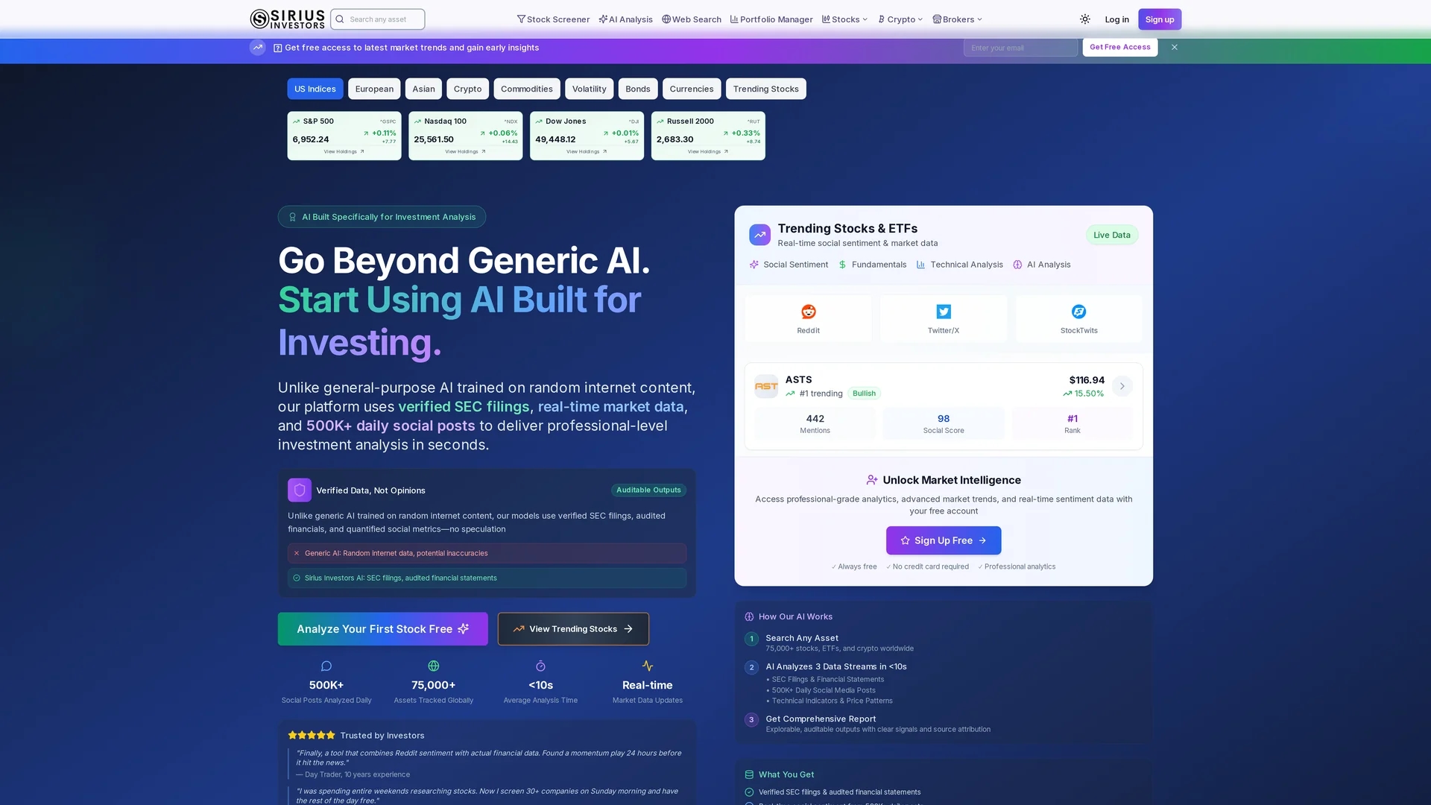1431x805 pixels.
Task: Click the View Trending Stocks button
Action: pyautogui.click(x=573, y=629)
